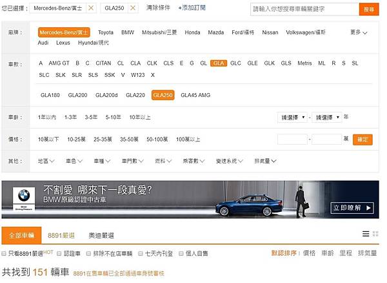Expand the 變速系統 dropdown

230,161
